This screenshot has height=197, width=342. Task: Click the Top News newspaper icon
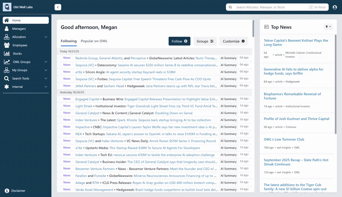pos(267,27)
